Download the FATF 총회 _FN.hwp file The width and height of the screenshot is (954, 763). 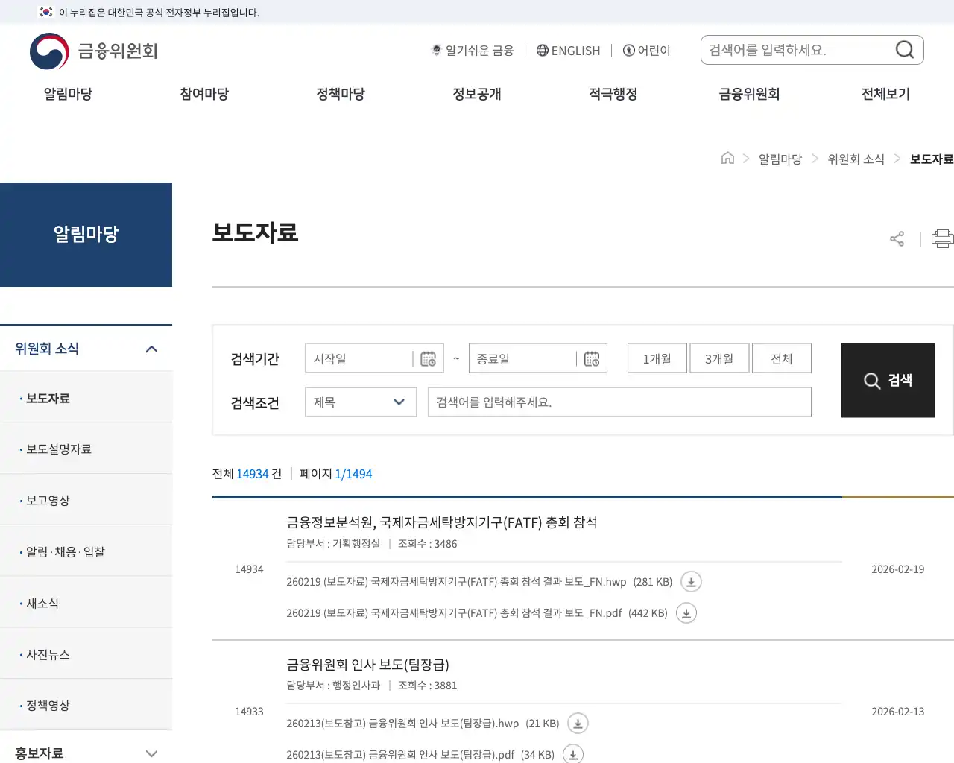click(691, 582)
